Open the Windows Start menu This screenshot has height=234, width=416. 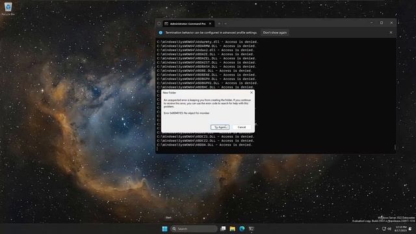point(164,229)
